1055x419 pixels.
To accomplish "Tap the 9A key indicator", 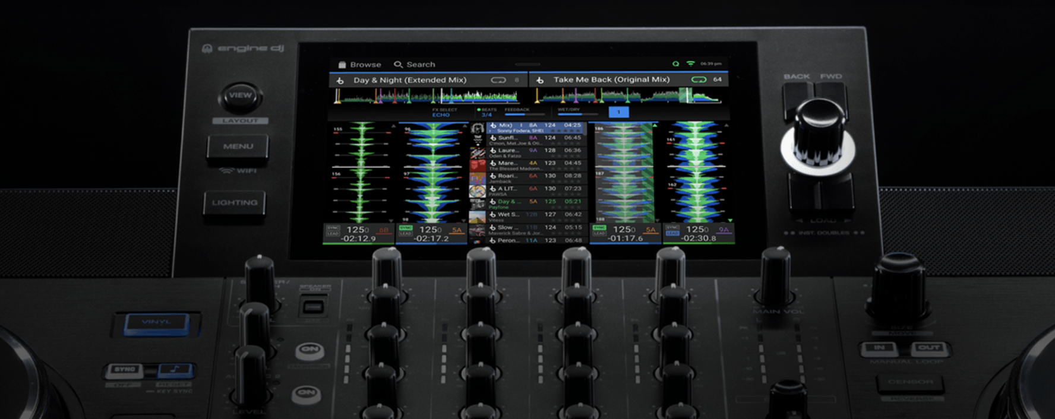I will pyautogui.click(x=724, y=229).
